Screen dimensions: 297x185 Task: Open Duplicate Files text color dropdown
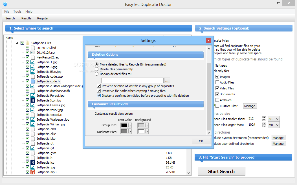click(130, 131)
